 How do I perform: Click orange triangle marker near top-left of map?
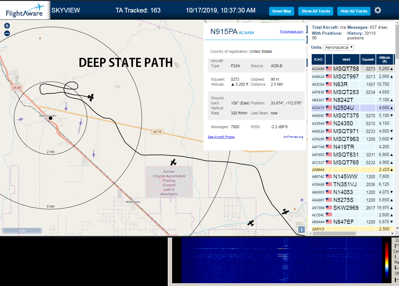tap(40, 38)
